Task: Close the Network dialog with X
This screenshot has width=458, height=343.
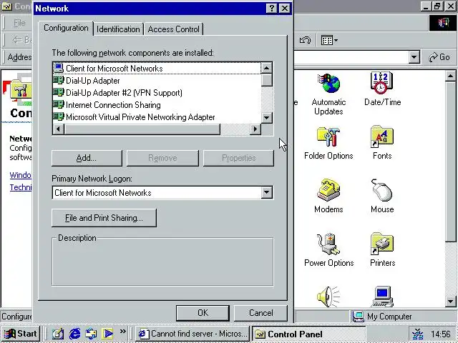Action: pyautogui.click(x=285, y=8)
